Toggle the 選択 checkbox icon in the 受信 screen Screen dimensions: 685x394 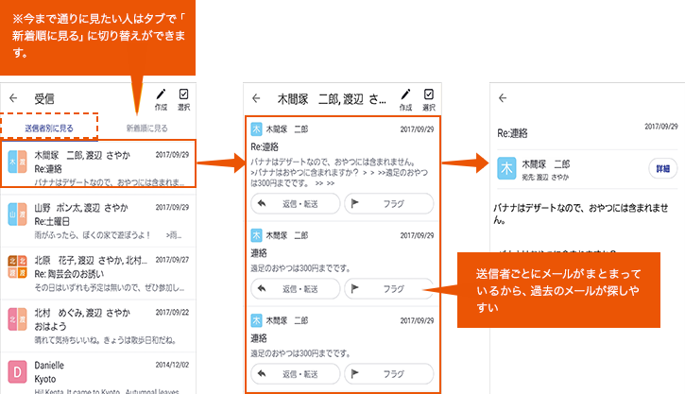[183, 96]
